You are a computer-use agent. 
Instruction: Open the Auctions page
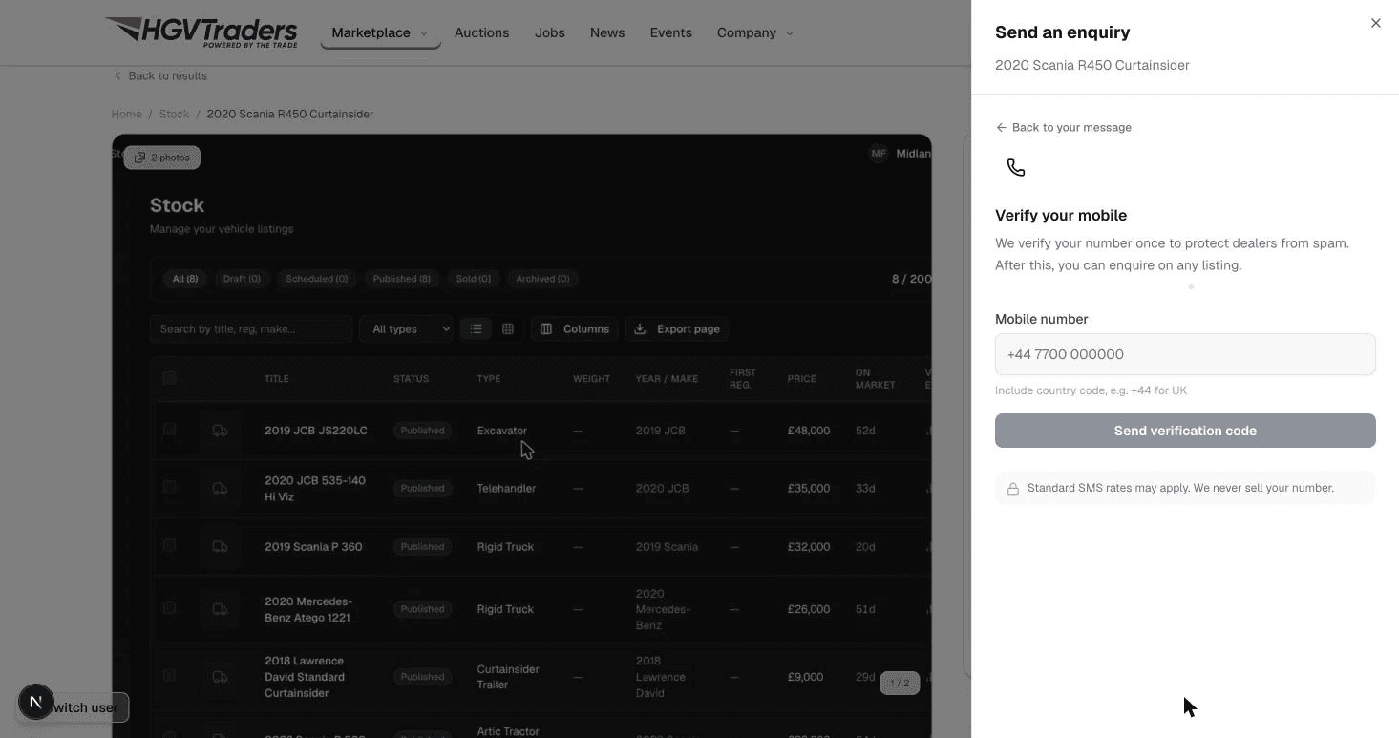click(481, 32)
